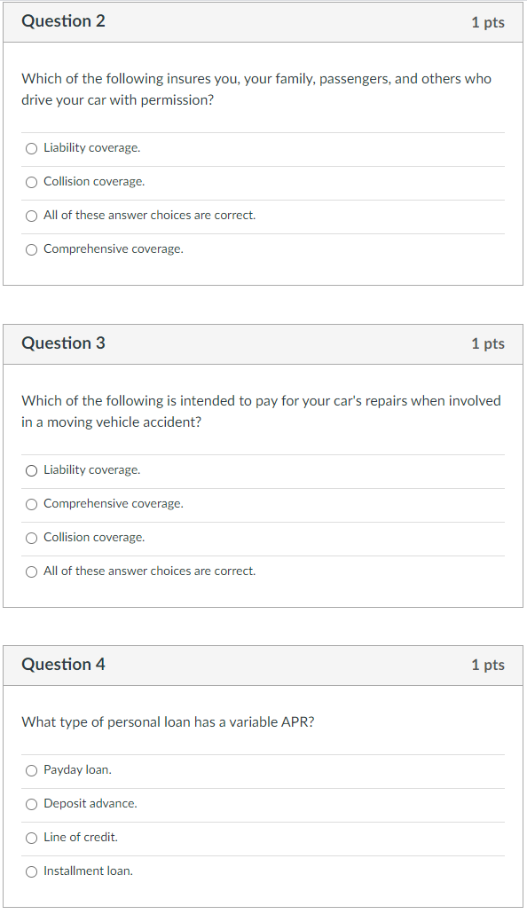Select 'Liability coverage' for Question 2
Image resolution: width=527 pixels, height=914 pixels.
(x=31, y=148)
